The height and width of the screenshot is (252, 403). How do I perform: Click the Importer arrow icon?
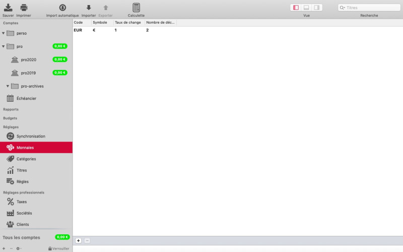tap(89, 8)
